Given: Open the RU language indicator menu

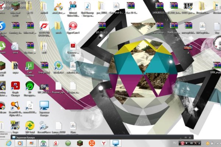Looking at the screenshot, I should point(175,142).
